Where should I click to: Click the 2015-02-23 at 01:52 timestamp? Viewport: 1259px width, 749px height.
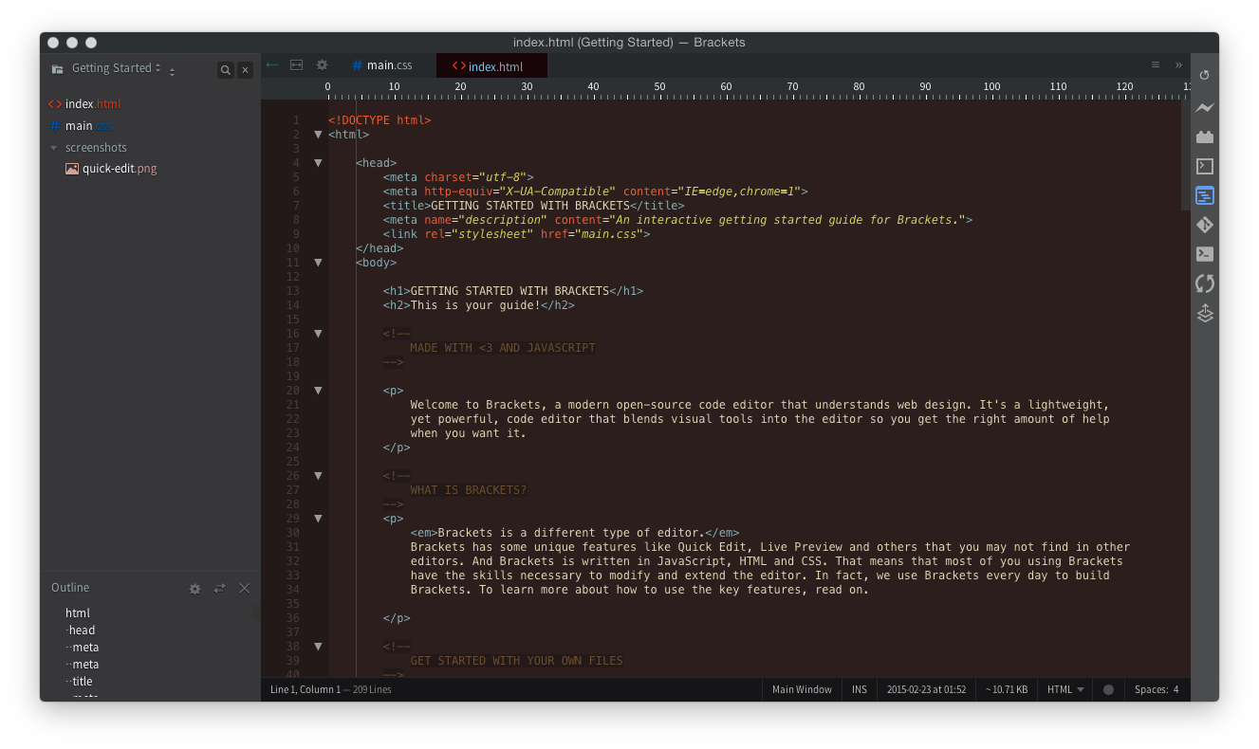[x=926, y=690]
